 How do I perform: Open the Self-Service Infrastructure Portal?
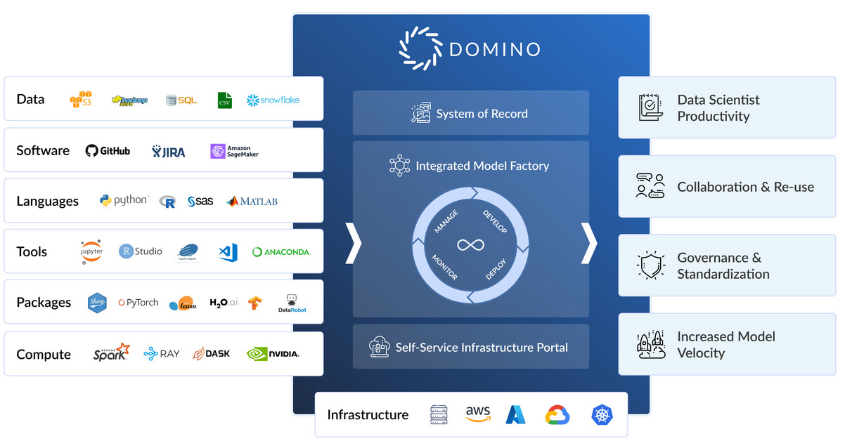point(470,347)
